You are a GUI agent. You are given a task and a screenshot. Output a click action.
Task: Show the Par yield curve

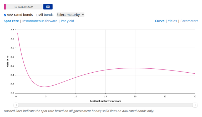pyautogui.click(x=67, y=21)
